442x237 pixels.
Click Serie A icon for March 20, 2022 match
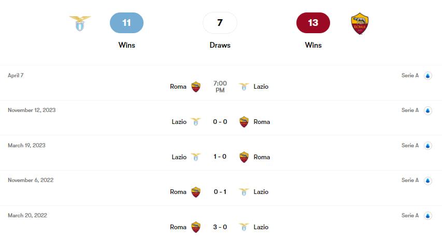pos(427,215)
